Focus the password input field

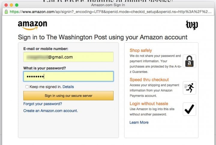click(68, 76)
